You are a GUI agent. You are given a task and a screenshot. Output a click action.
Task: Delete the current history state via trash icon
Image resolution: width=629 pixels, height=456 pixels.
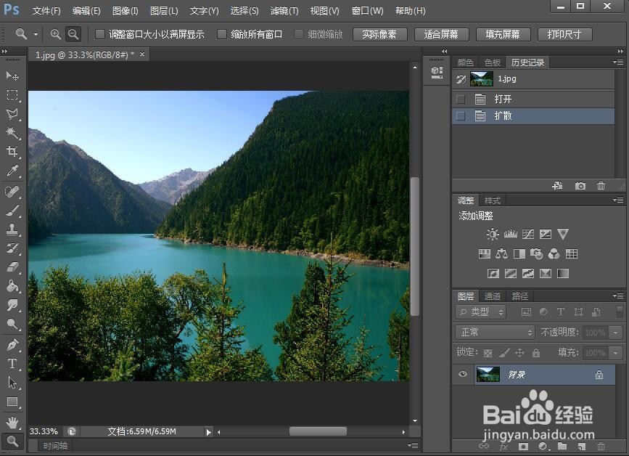[601, 185]
